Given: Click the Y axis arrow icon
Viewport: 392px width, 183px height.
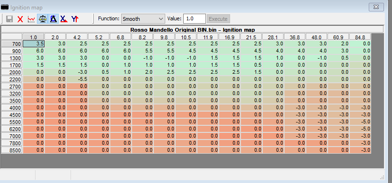Looking at the screenshot, I should coord(75,19).
